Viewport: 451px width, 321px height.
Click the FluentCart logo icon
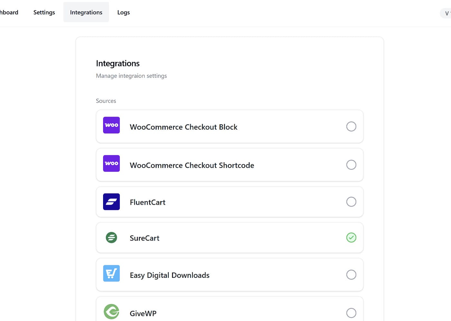click(111, 202)
